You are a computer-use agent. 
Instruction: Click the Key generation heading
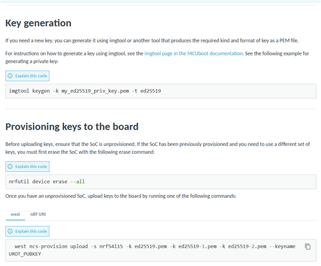tap(38, 23)
